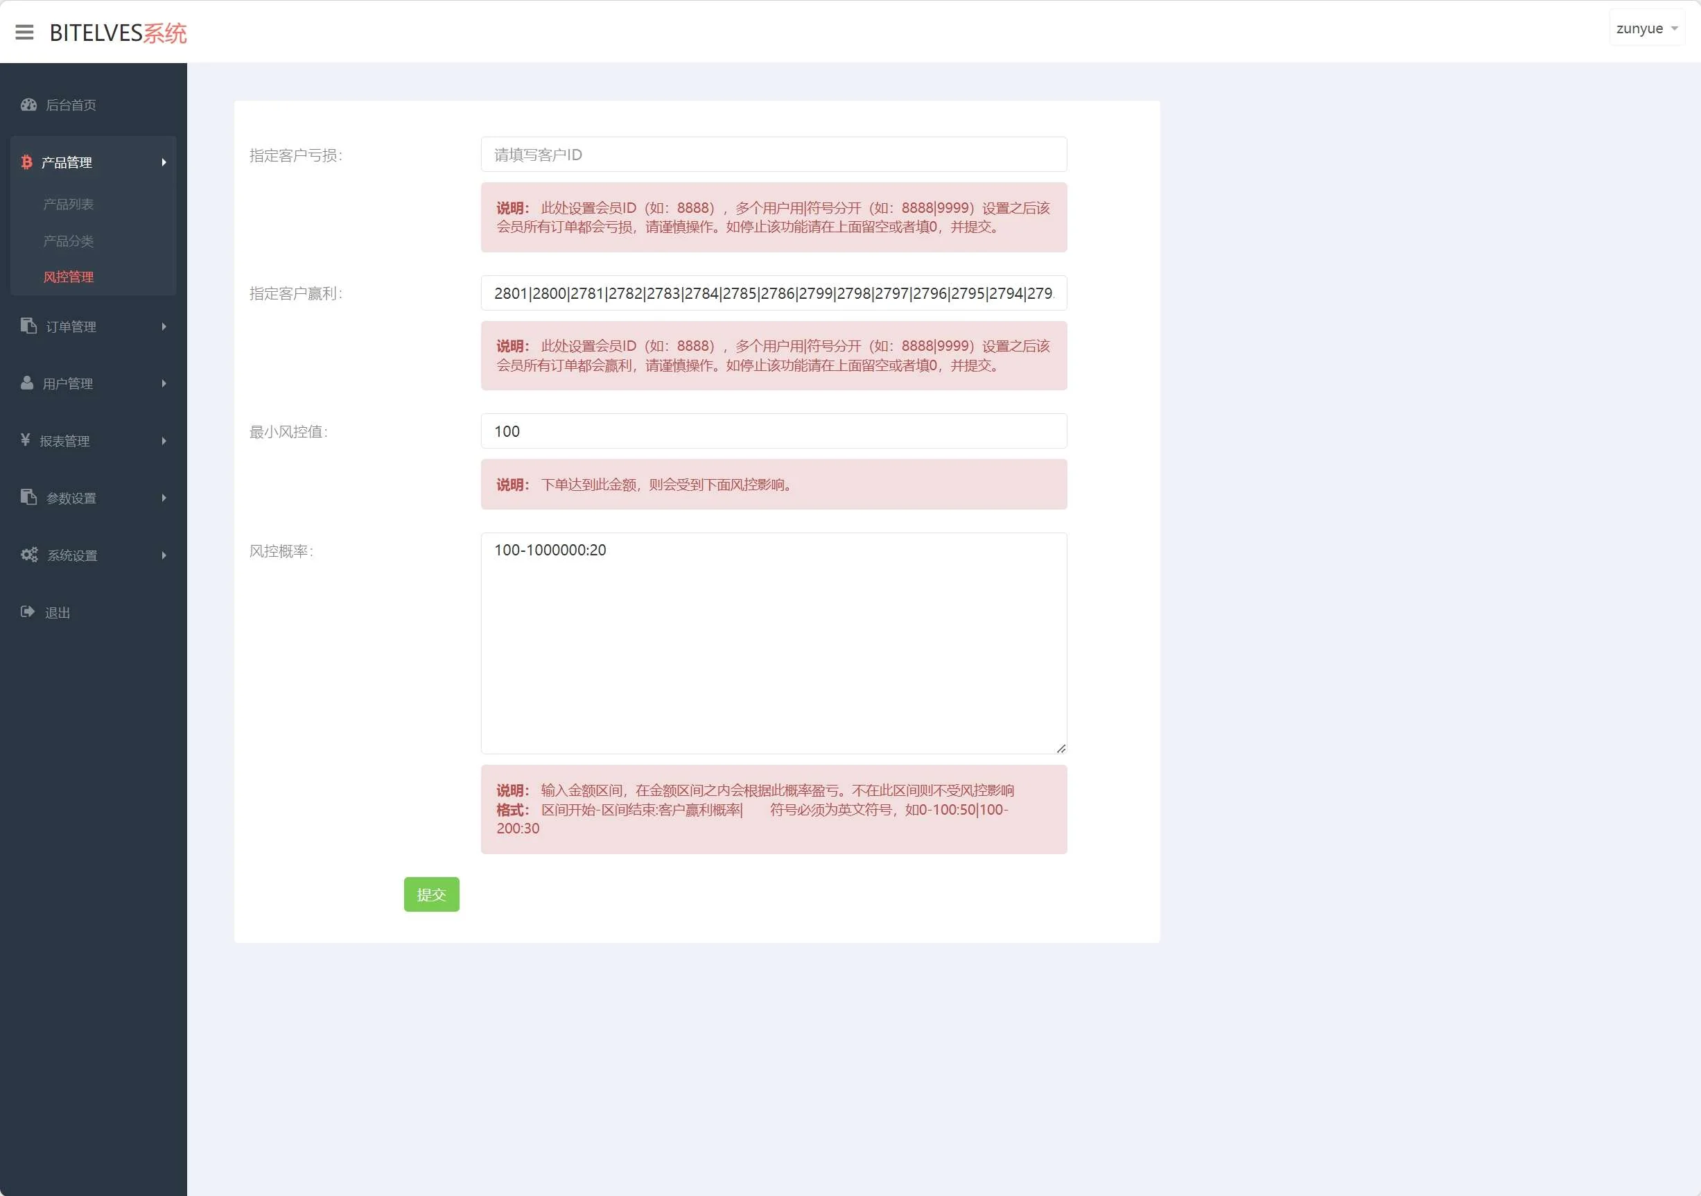Click the dashboard icon beside 后台首页
Viewport: 1701px width, 1196px height.
point(29,105)
